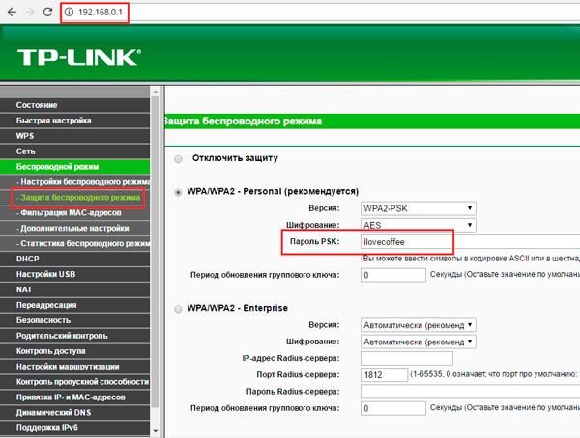
Task: Open the Состояние menu item
Action: [x=37, y=104]
